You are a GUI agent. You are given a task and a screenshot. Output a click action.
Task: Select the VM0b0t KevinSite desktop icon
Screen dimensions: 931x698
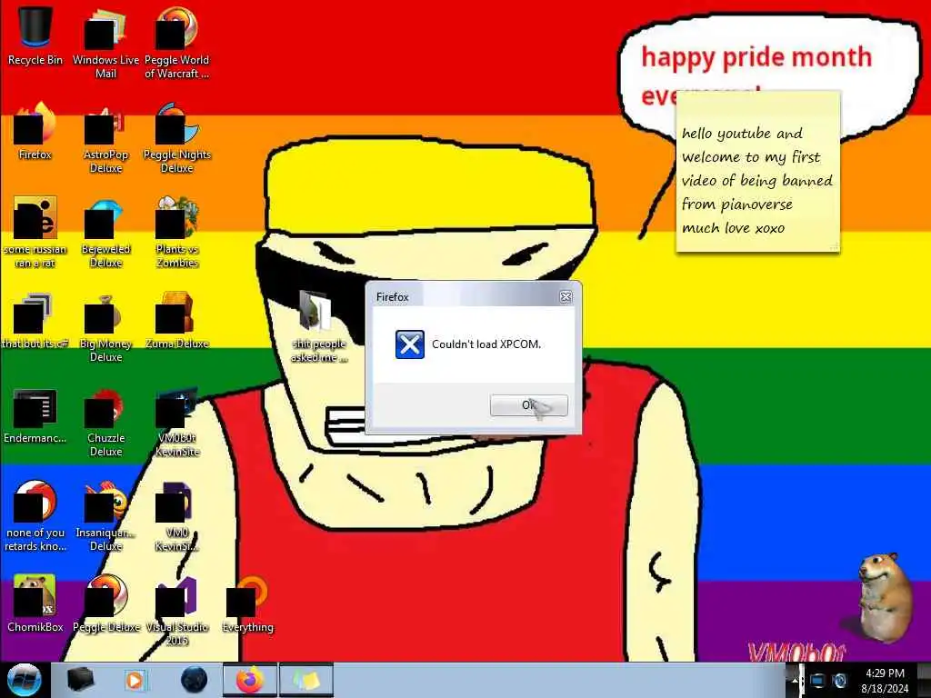pyautogui.click(x=177, y=422)
